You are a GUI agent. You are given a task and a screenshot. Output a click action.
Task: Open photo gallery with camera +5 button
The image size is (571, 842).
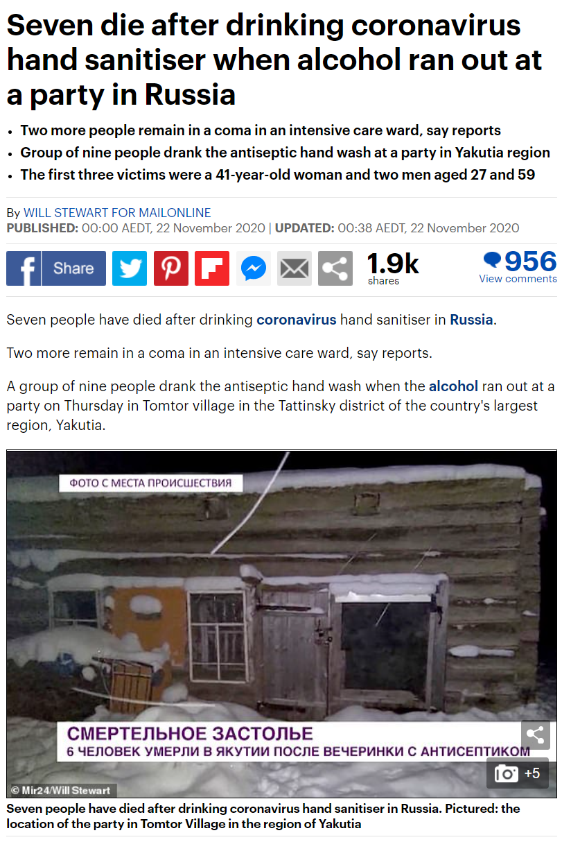(x=517, y=773)
